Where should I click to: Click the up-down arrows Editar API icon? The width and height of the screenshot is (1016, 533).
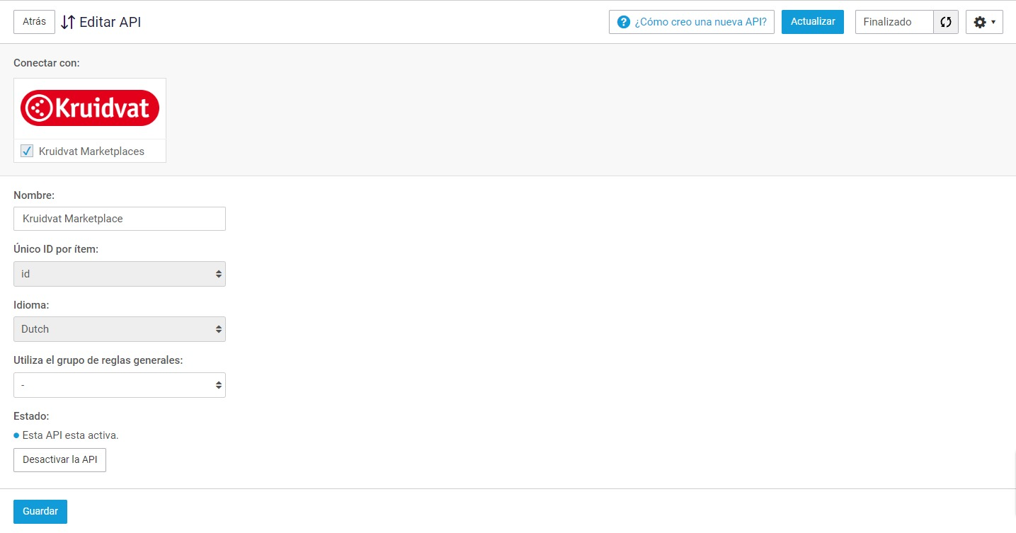(x=68, y=22)
